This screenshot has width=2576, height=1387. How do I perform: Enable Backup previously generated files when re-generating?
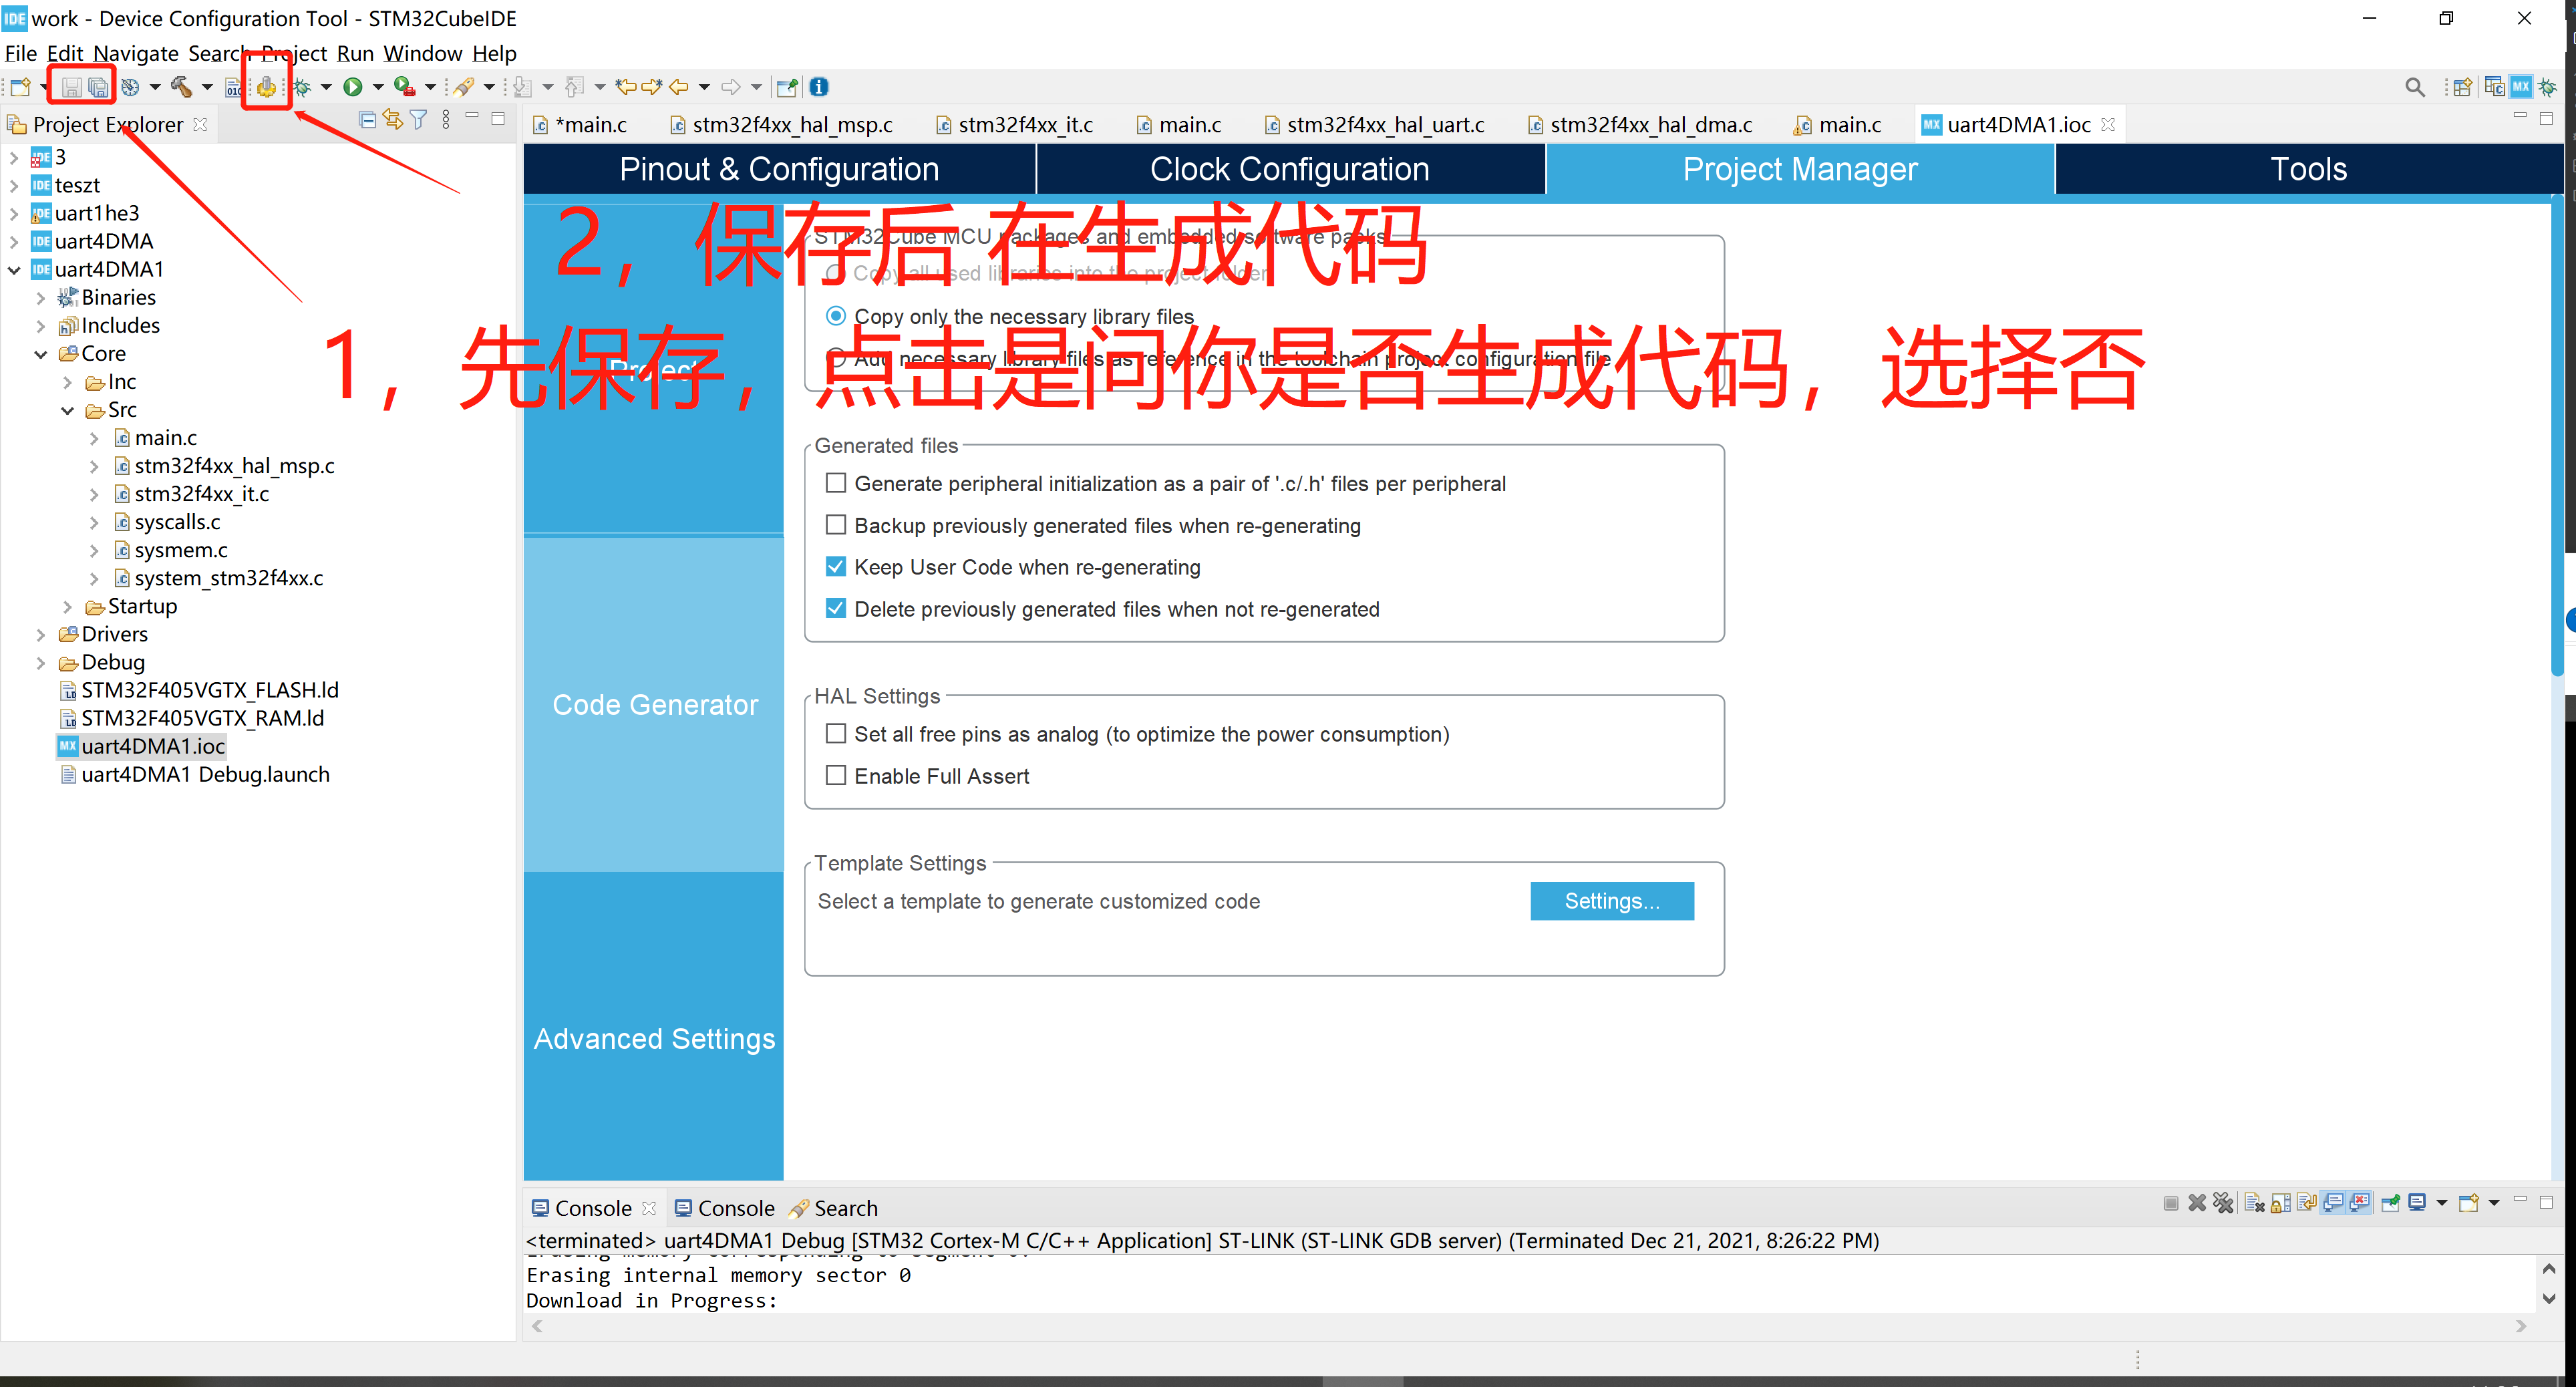coord(836,525)
